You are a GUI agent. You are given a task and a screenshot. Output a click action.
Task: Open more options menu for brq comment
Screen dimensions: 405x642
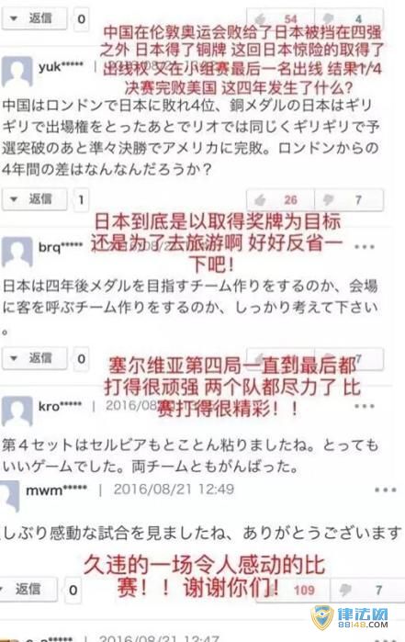[x=364, y=247]
